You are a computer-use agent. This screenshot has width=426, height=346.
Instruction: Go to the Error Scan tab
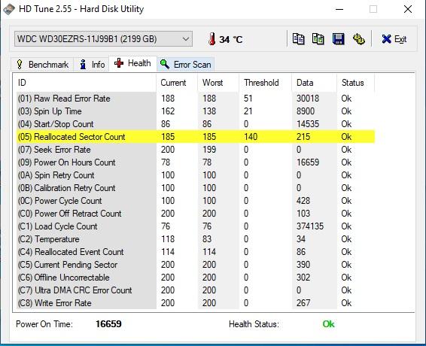(186, 65)
